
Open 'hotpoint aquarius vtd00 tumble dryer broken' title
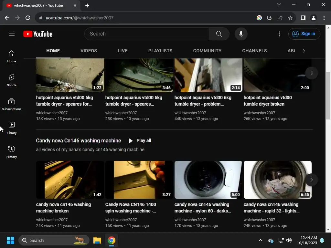click(x=268, y=101)
